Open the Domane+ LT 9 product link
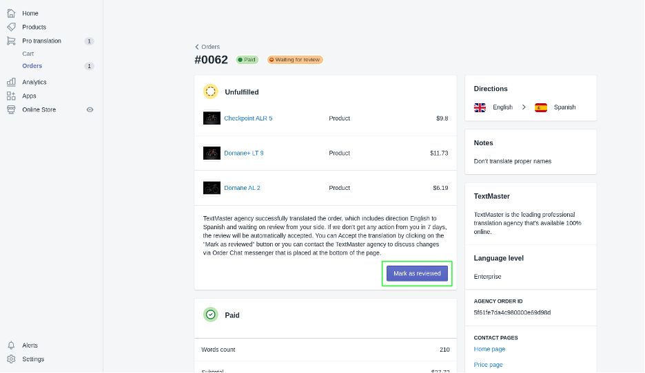645x373 pixels. tap(244, 153)
